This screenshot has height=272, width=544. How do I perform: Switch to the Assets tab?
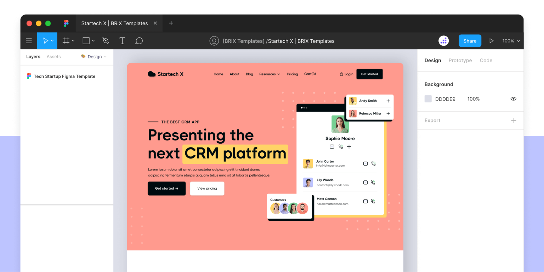(x=53, y=57)
